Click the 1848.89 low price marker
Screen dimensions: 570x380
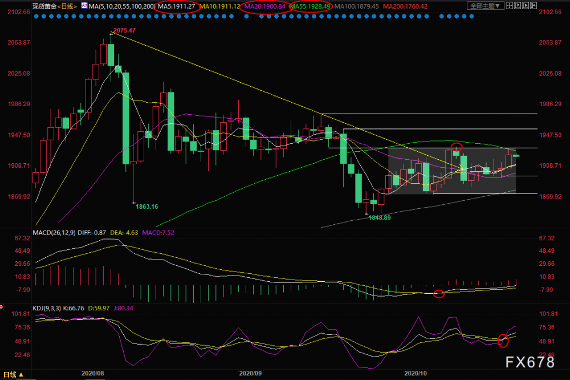pyautogui.click(x=380, y=217)
